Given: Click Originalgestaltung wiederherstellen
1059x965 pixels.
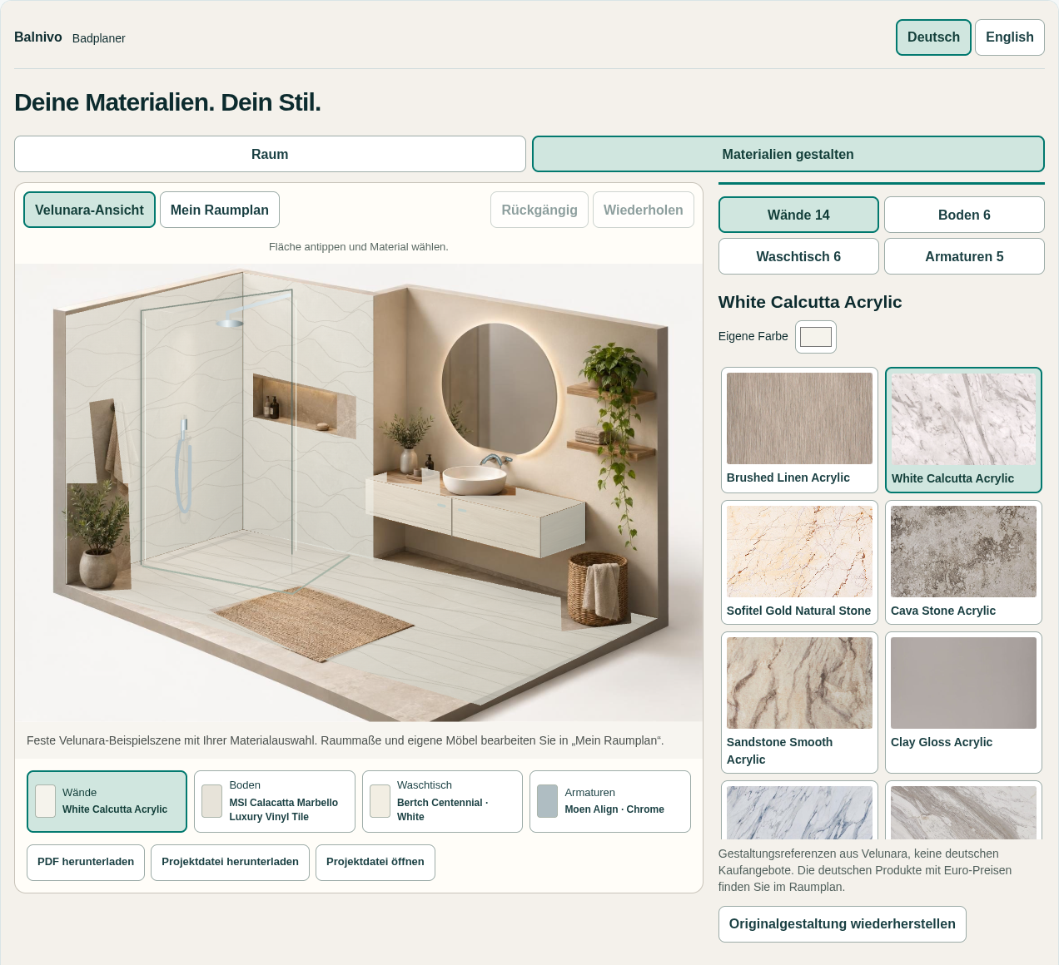Looking at the screenshot, I should click(x=842, y=924).
